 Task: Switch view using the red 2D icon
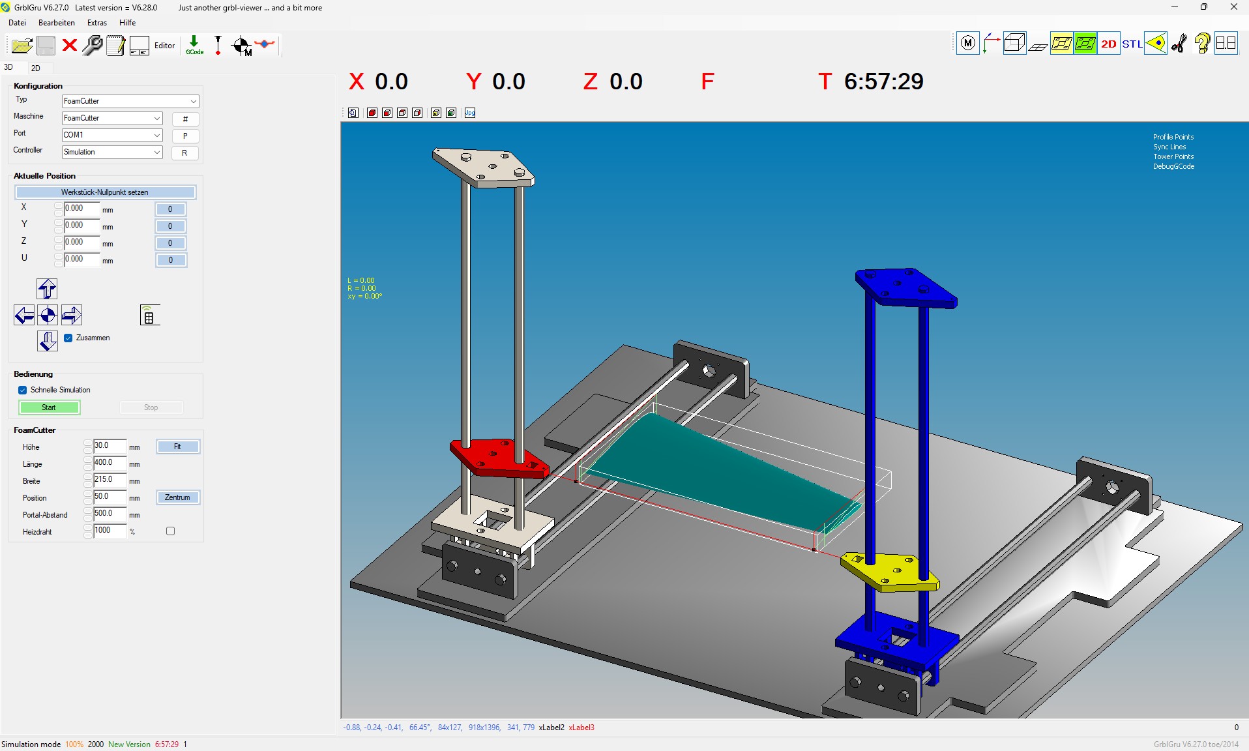[x=1108, y=44]
